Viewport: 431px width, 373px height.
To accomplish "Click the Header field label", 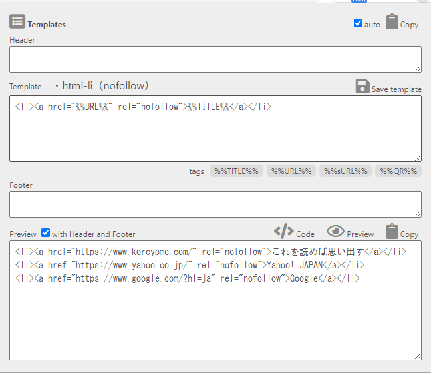I will [x=22, y=40].
